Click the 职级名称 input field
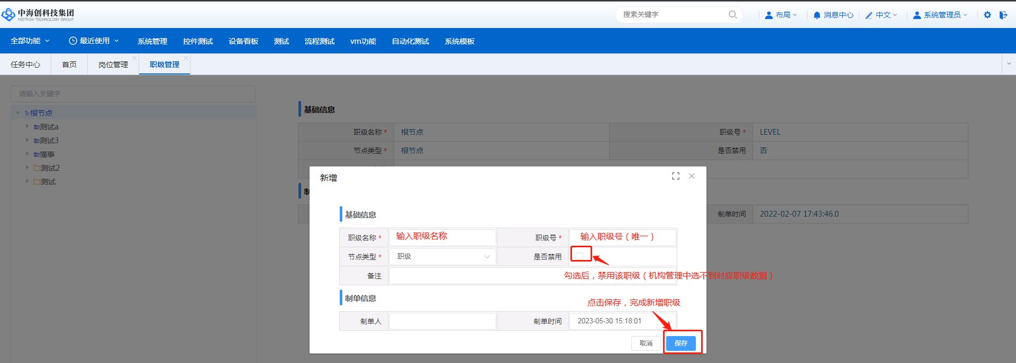This screenshot has height=363, width=1016. (x=442, y=237)
